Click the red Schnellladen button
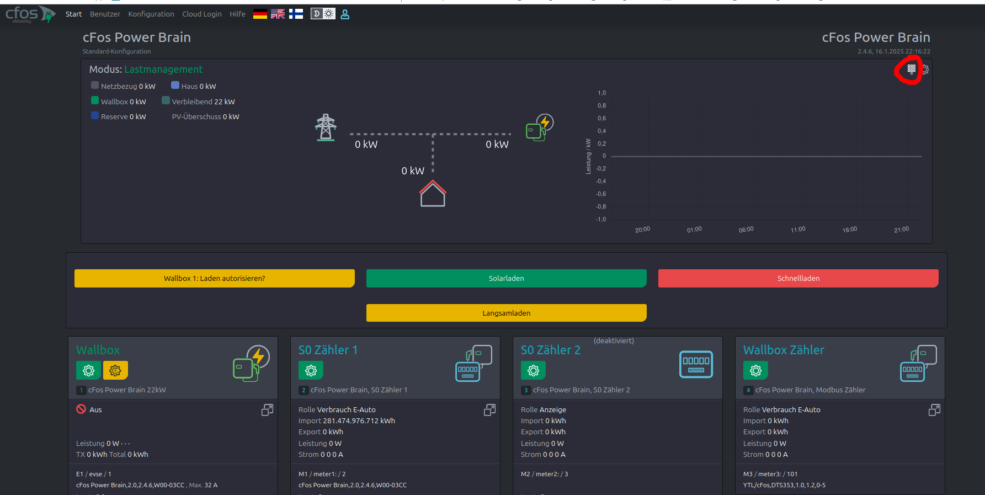This screenshot has width=985, height=495. coord(798,279)
